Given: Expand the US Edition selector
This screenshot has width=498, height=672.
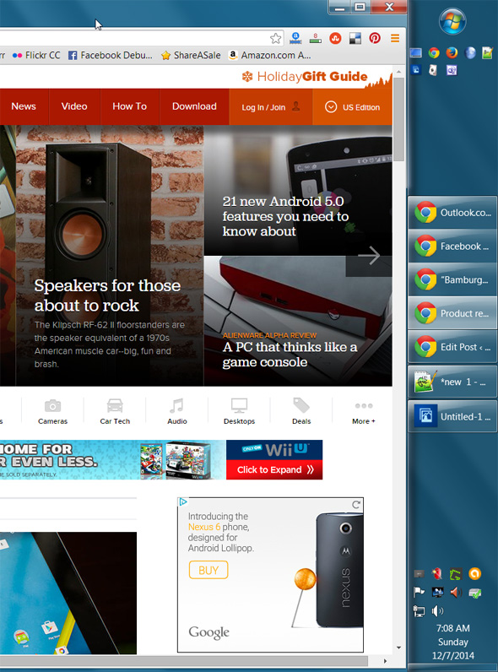Looking at the screenshot, I should coord(352,107).
